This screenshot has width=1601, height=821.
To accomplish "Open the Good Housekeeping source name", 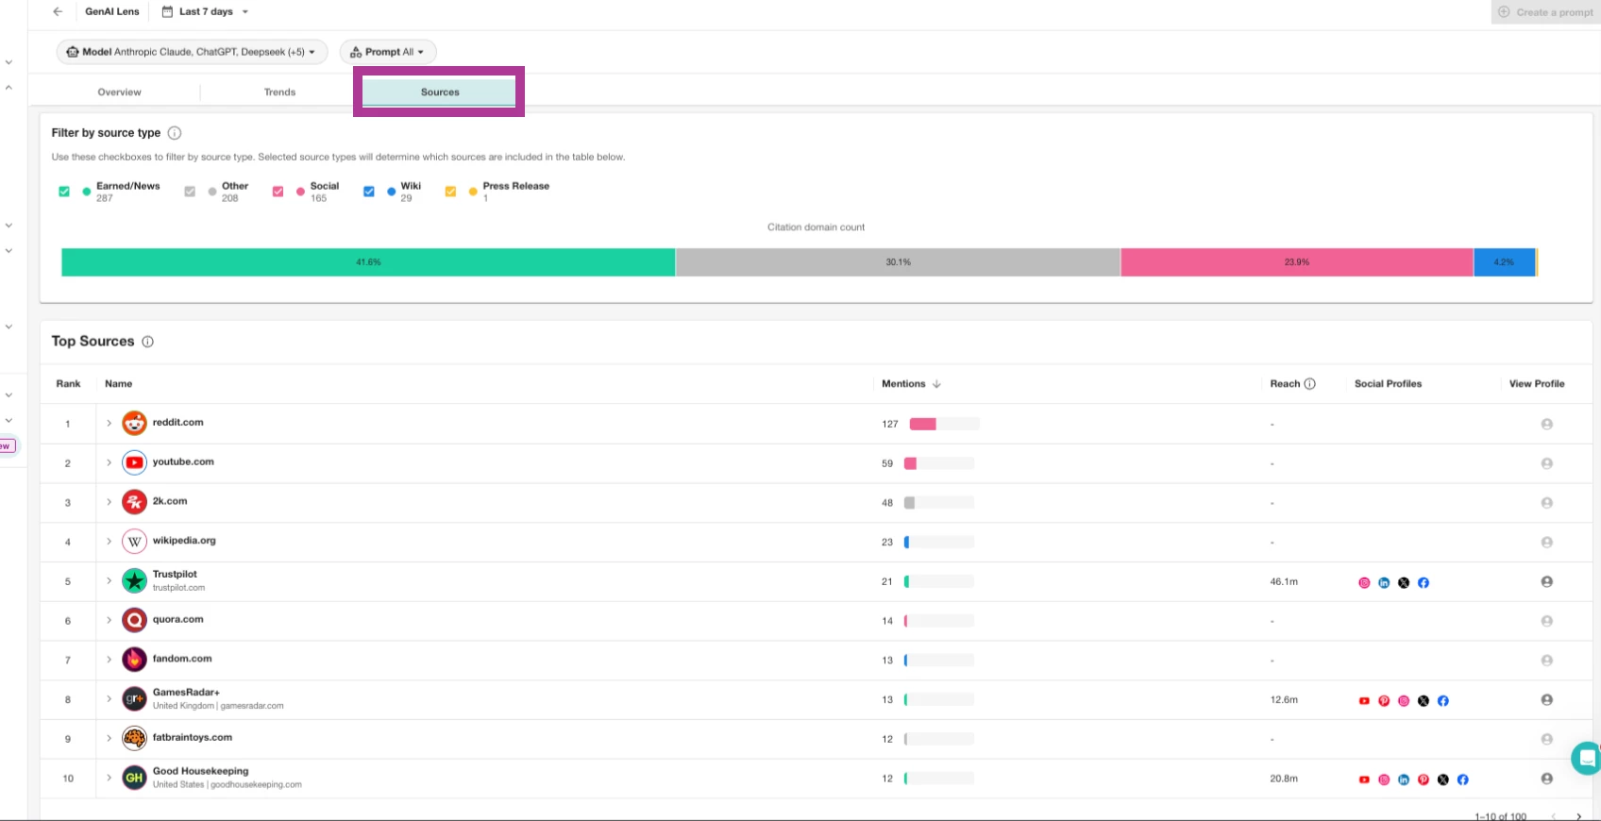I will click(x=201, y=771).
